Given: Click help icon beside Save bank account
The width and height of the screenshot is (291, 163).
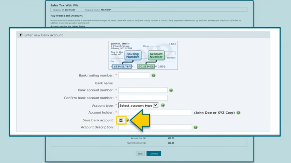Looking at the screenshot, I should click(x=128, y=120).
